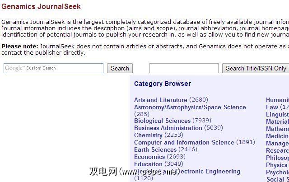Click the Search Title/ISSN Only button
Viewport: 289px width, 182px height.
pyautogui.click(x=256, y=68)
